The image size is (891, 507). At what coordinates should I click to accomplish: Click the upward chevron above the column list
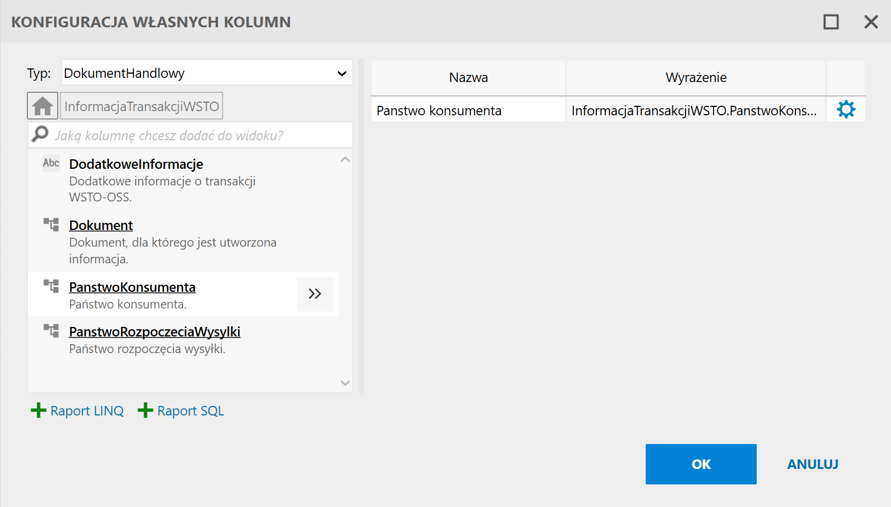coord(345,159)
